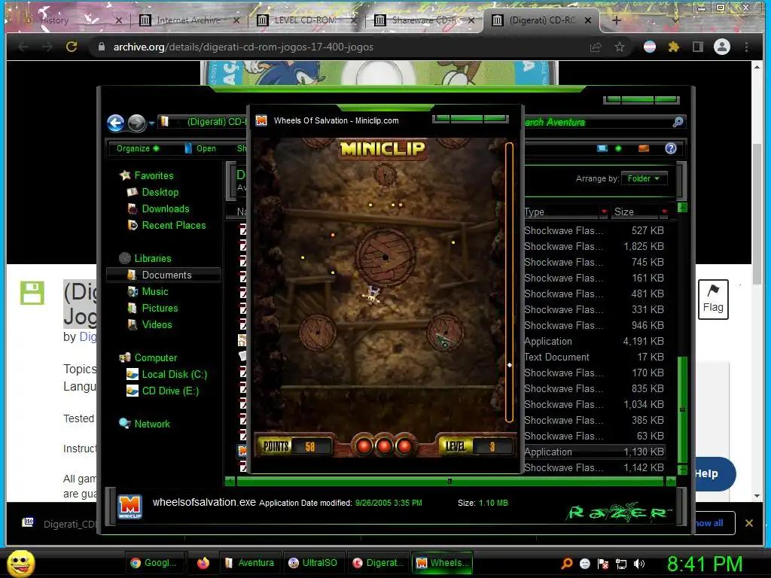
Task: Select CD Drive (E:) in navigation pane
Action: (171, 391)
